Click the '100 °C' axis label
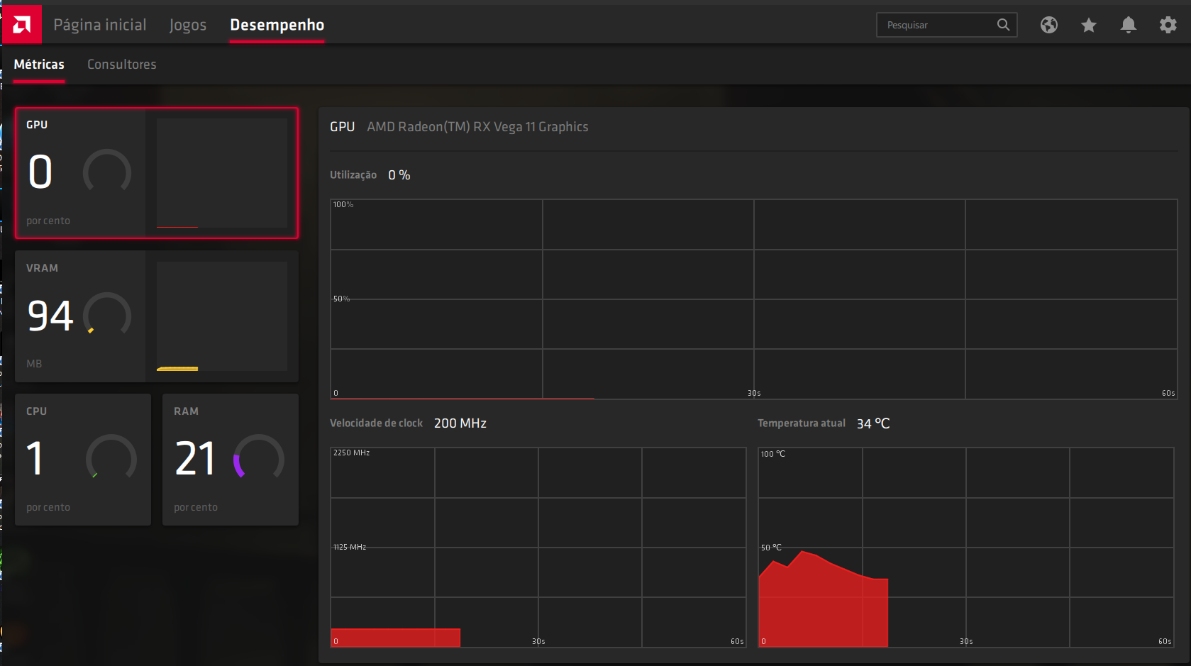Viewport: 1191px width, 666px height. (773, 454)
